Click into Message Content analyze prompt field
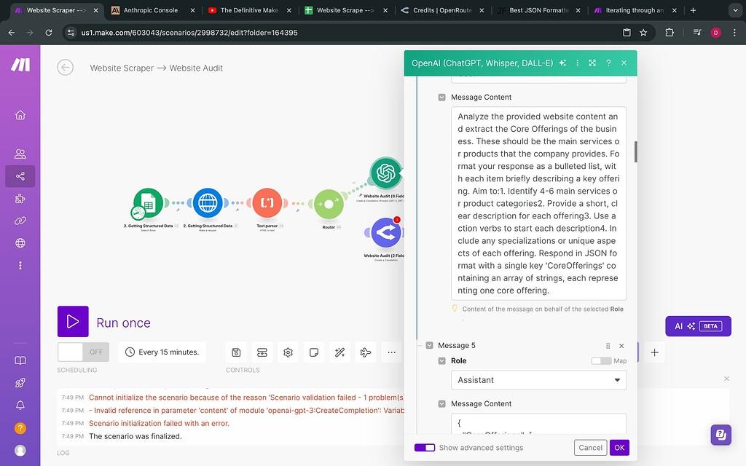This screenshot has width=746, height=466. [538, 204]
